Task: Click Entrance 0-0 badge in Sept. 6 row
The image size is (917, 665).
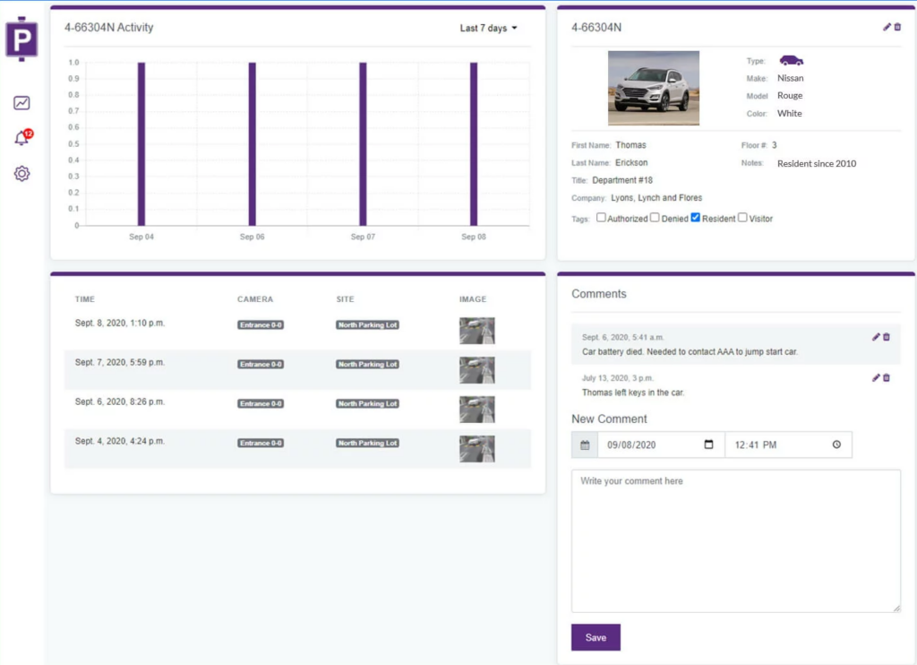Action: 261,403
